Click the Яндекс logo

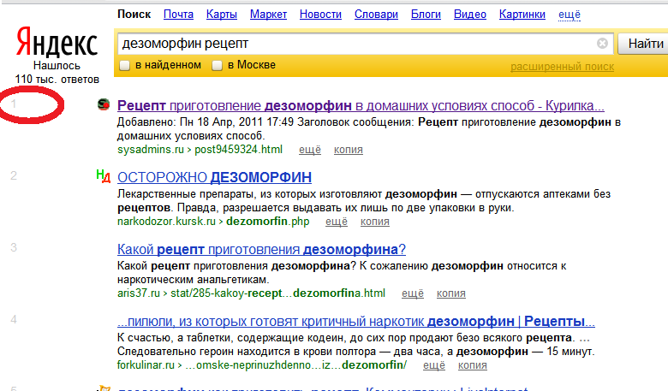[57, 43]
